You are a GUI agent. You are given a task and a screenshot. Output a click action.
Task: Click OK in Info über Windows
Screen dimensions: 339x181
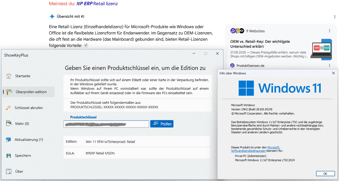325,173
